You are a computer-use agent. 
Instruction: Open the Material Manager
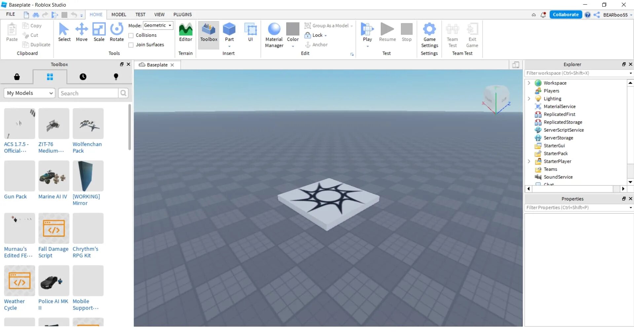(274, 35)
